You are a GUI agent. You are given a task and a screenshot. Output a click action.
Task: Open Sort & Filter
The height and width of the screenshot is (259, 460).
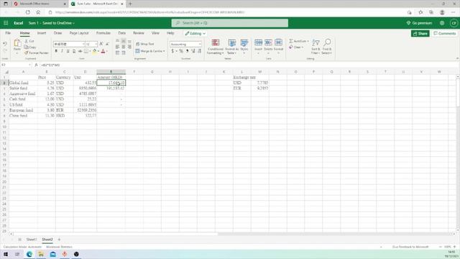tap(316, 46)
